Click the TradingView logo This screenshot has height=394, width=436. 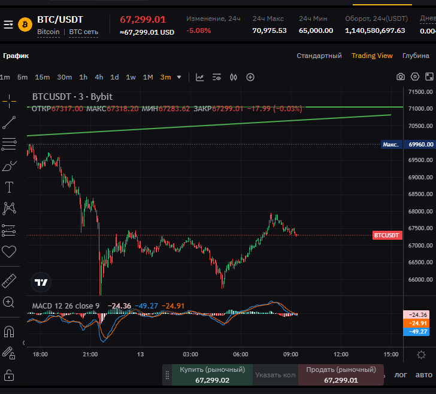click(41, 282)
